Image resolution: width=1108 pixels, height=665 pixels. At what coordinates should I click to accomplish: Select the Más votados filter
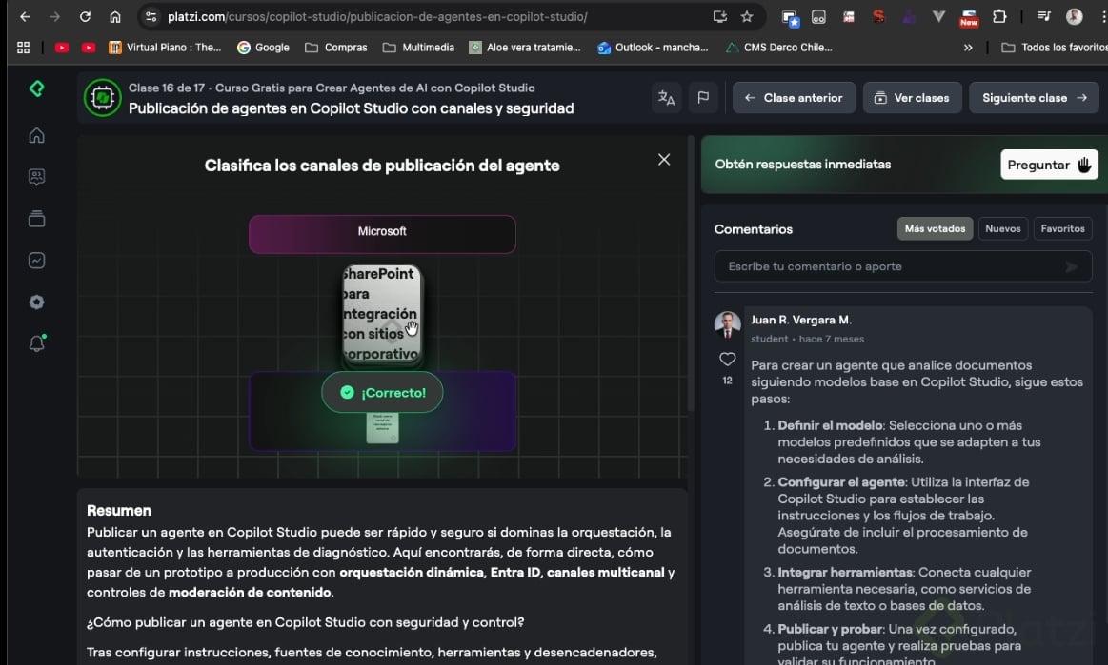point(935,228)
